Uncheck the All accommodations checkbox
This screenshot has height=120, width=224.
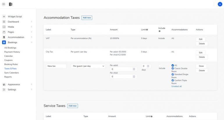(173, 65)
